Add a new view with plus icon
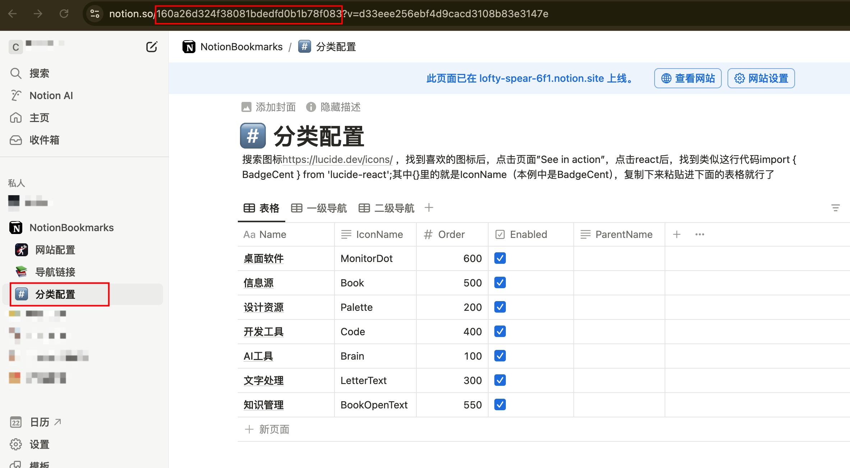The width and height of the screenshot is (850, 468). [x=429, y=207]
